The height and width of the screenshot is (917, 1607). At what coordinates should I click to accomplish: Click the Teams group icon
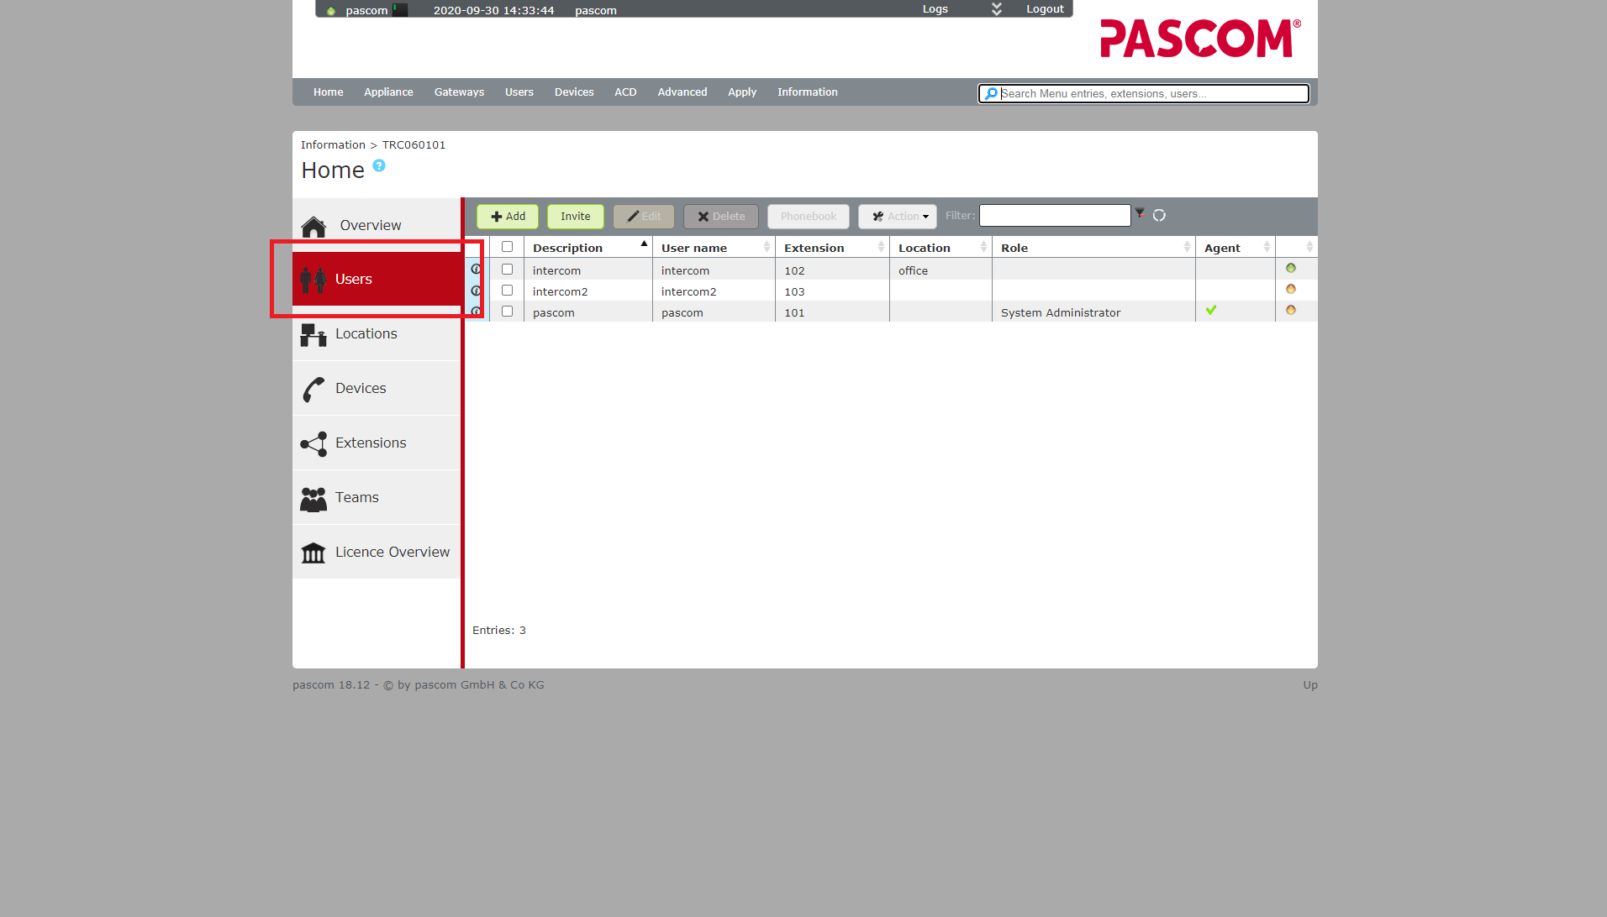[313, 499]
